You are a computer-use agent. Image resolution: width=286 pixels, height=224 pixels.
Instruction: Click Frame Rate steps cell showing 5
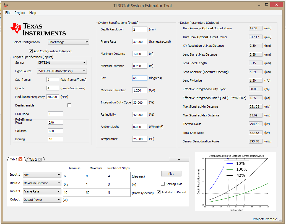tap(119, 193)
